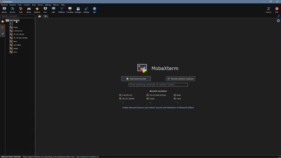Click the UNREGISTERED VERSION status text

coord(11,157)
